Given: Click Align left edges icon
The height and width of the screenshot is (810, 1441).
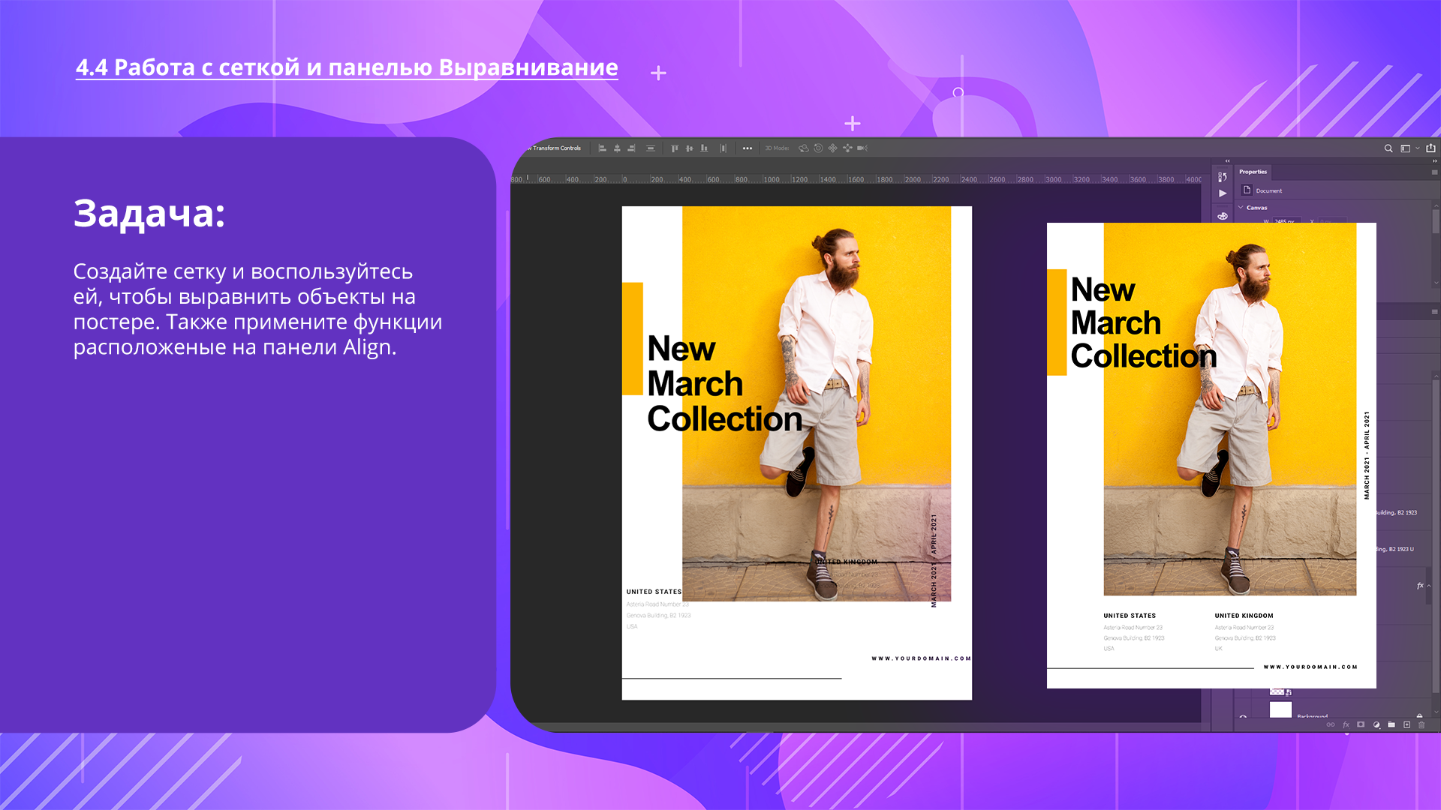Looking at the screenshot, I should pos(602,148).
